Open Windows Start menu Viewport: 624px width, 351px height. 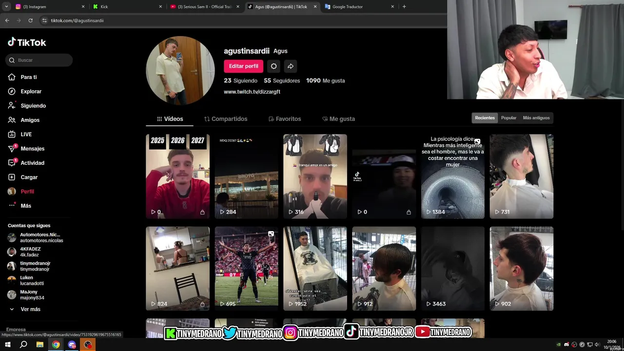(7, 345)
